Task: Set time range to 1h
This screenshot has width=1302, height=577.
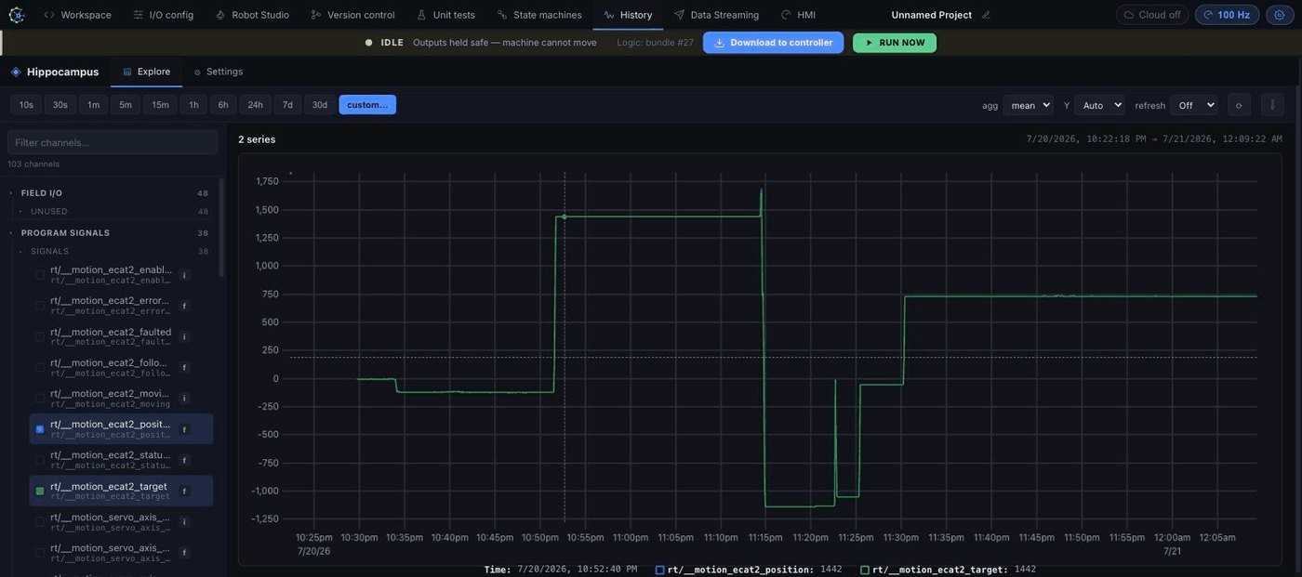Action: tap(193, 105)
